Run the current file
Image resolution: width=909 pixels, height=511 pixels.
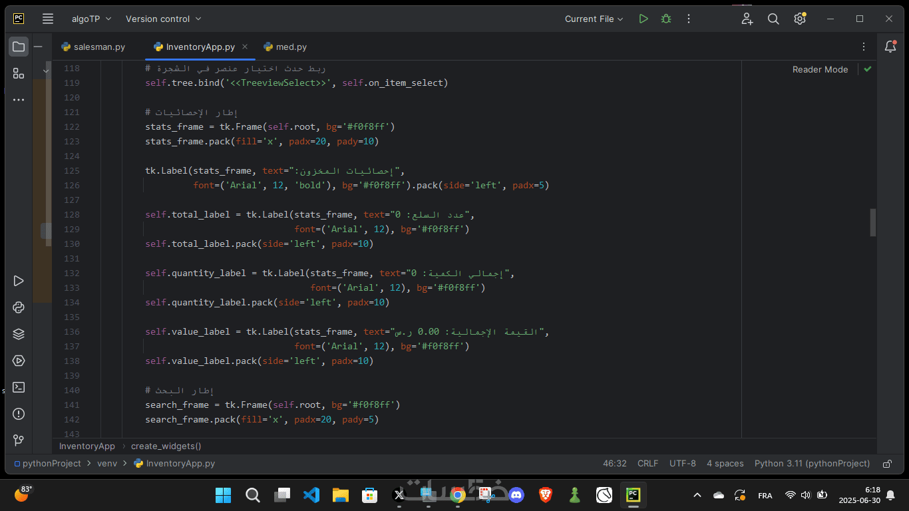pos(643,19)
